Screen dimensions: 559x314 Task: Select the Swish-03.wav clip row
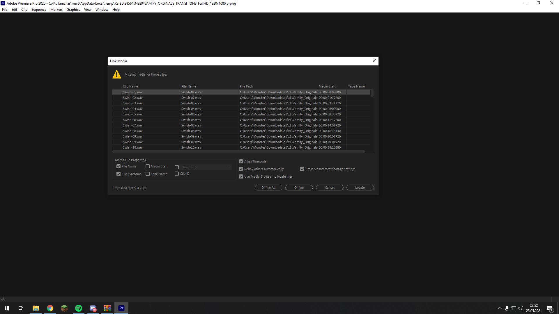[x=241, y=103]
